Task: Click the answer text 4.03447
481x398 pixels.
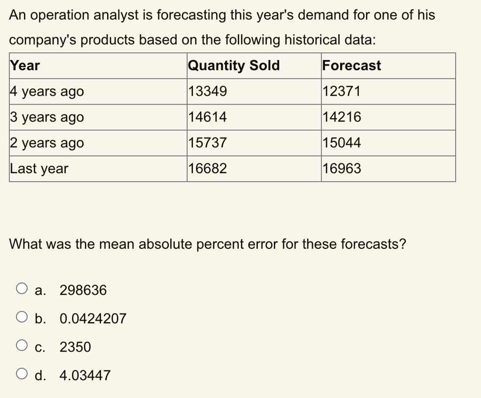Action: click(85, 375)
